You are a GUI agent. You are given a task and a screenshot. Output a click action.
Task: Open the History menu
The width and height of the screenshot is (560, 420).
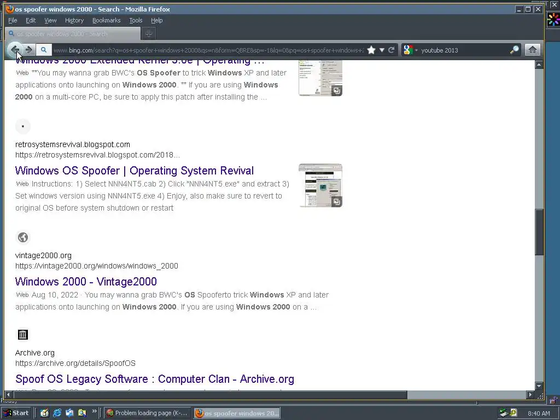[74, 20]
